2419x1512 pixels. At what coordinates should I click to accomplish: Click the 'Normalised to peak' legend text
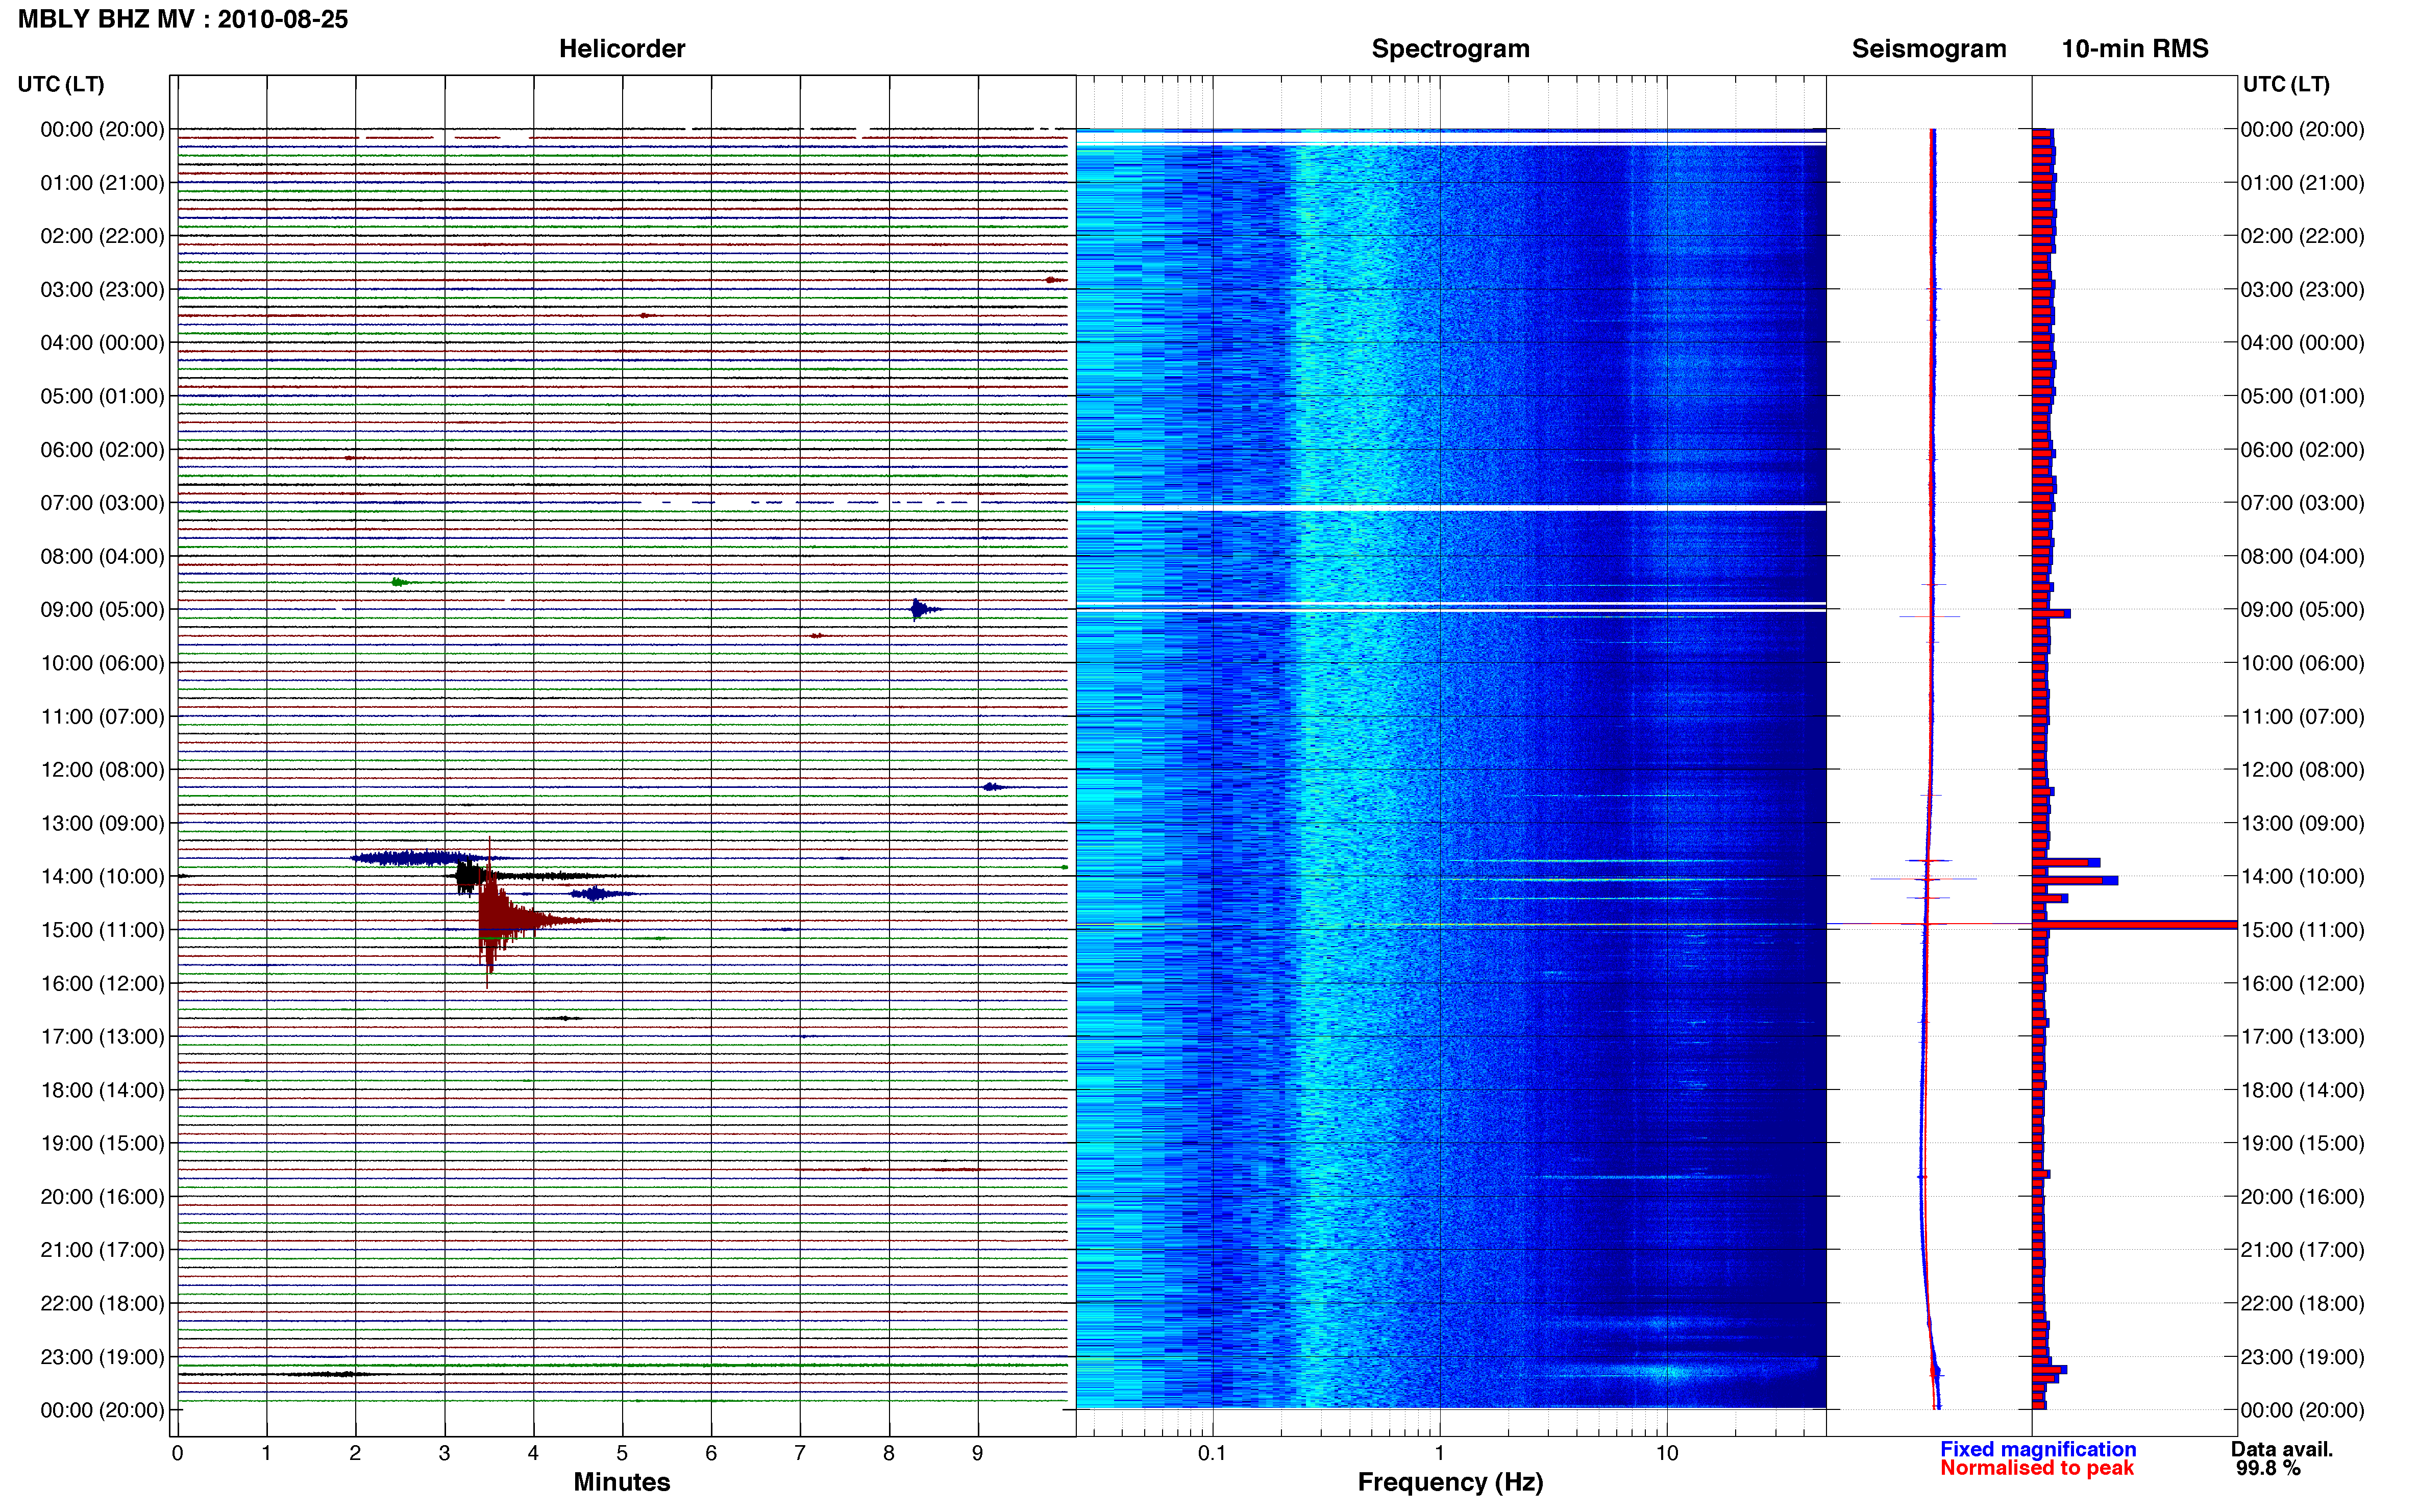[2037, 1468]
